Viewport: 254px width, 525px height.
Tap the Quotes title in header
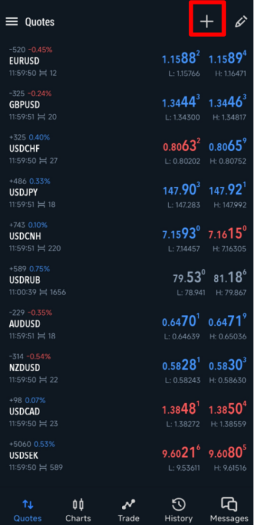pos(39,22)
